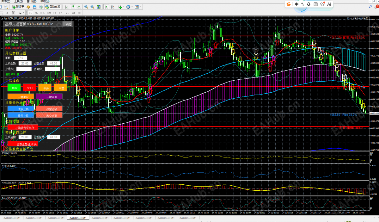The height and width of the screenshot is (222, 379).
Task: Click the add indicators icon
Action: (120, 7)
